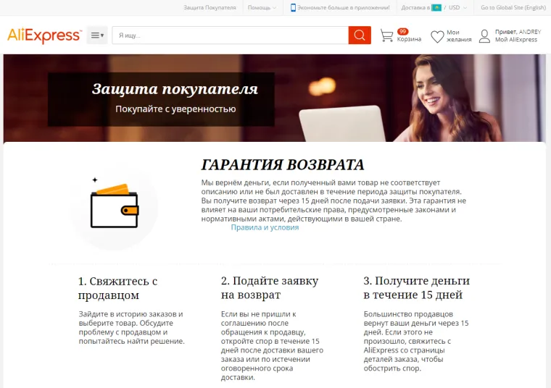Click the Kazakhstan flag icon
Viewport: 551px width, 388px height.
[x=436, y=7]
